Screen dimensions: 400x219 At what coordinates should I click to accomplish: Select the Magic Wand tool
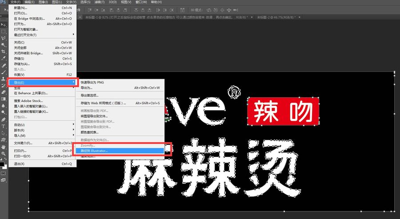(x=3, y=45)
